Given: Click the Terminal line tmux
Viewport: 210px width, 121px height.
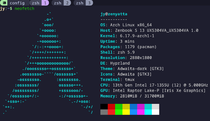Looking at the screenshot, I should pos(117,80).
